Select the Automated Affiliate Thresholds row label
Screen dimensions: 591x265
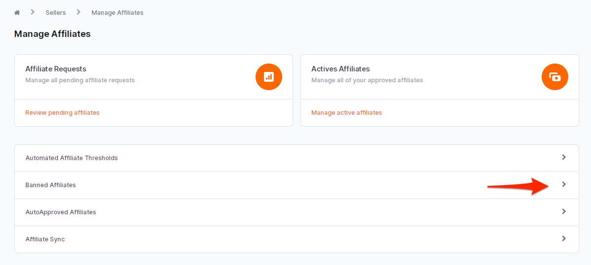point(72,158)
